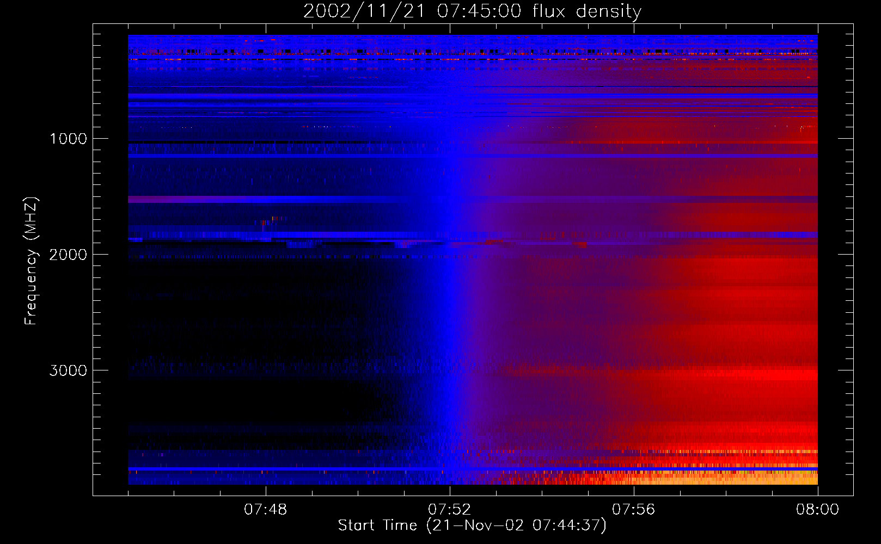Click the 3000 frequency tick label
Image resolution: width=881 pixels, height=544 pixels.
pos(68,370)
